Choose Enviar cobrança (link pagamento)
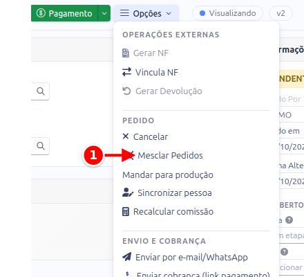The height and width of the screenshot is (277, 304). [196, 274]
